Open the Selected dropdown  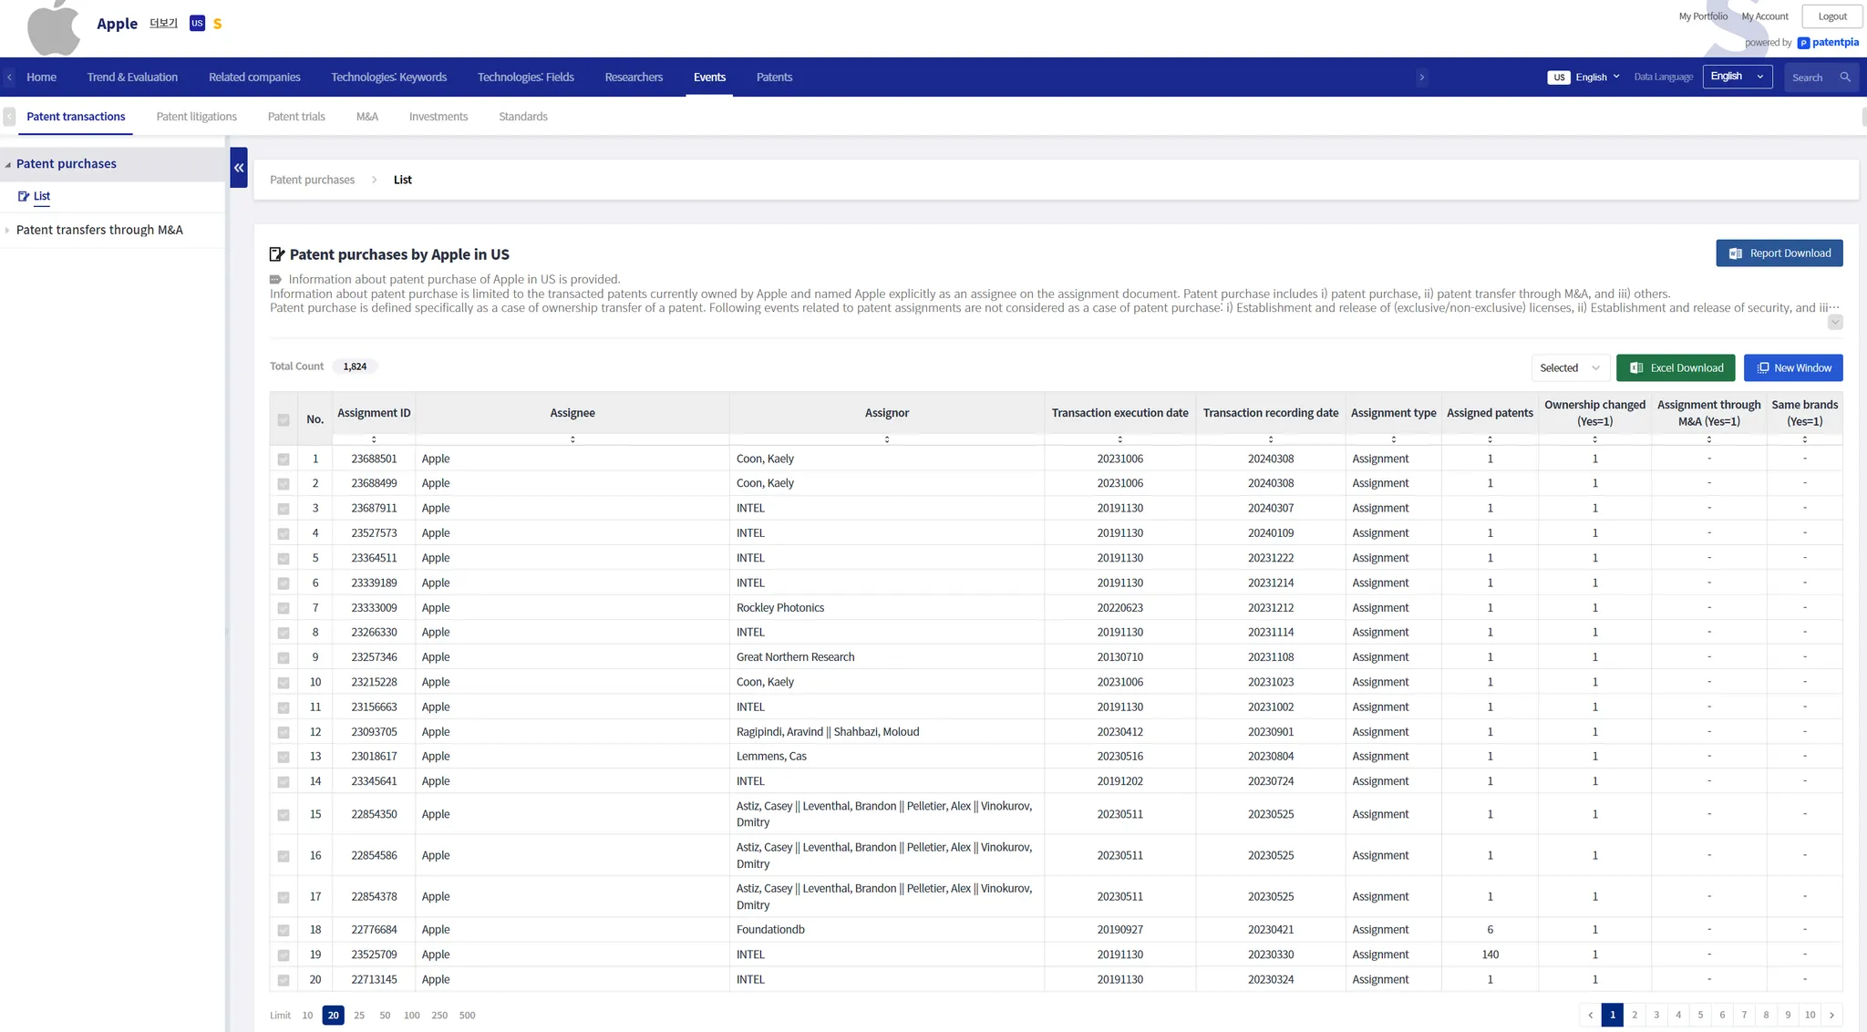[x=1569, y=368]
